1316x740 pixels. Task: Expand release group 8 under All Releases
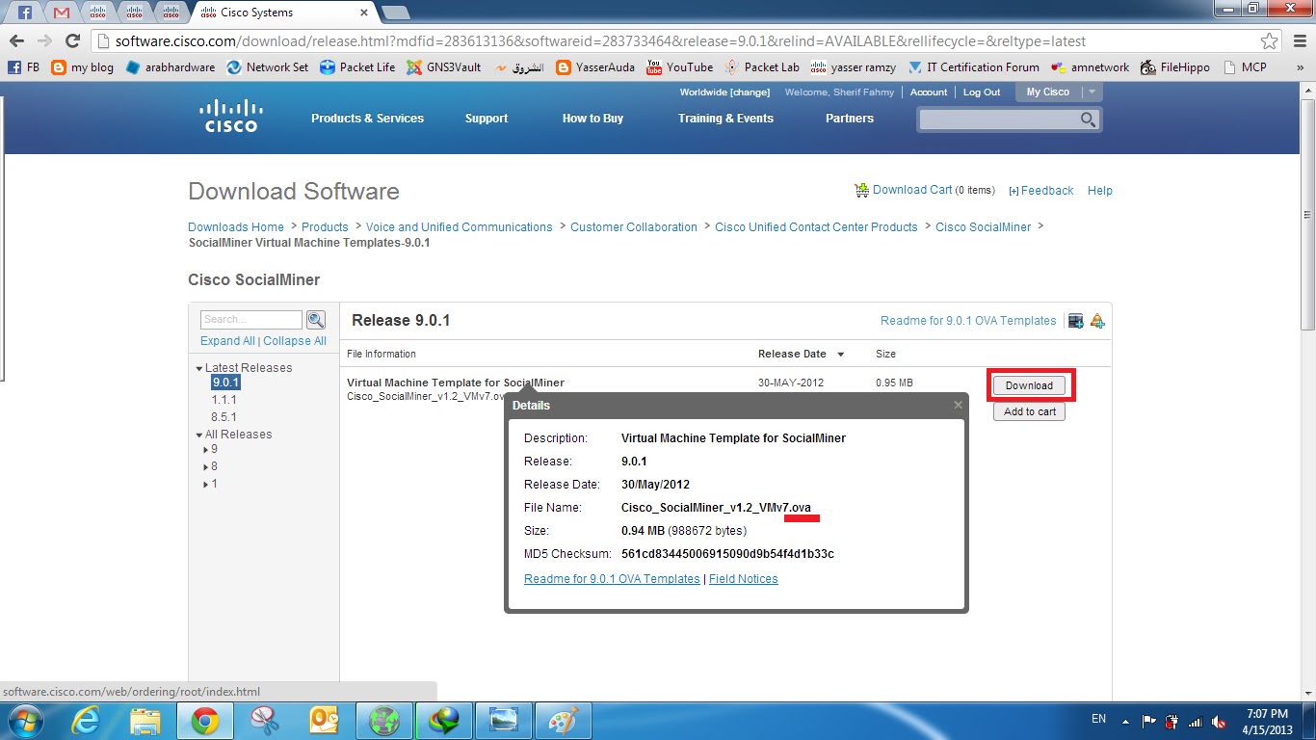click(x=206, y=467)
